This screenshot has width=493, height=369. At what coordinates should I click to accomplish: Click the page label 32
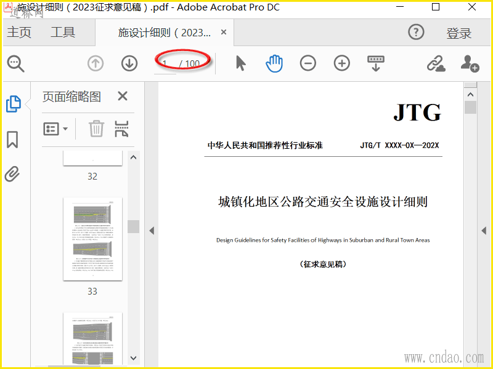click(x=92, y=177)
